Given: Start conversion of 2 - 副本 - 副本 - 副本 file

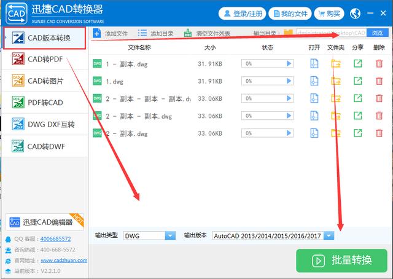Looking at the screenshot, I should coord(289,98).
